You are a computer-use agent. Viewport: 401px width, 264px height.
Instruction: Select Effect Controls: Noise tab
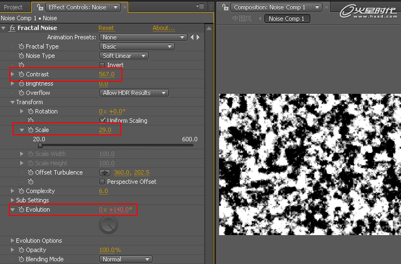point(77,7)
